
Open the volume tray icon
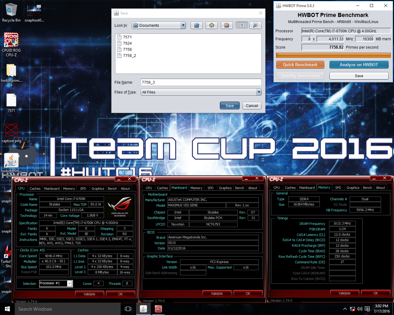point(360,309)
